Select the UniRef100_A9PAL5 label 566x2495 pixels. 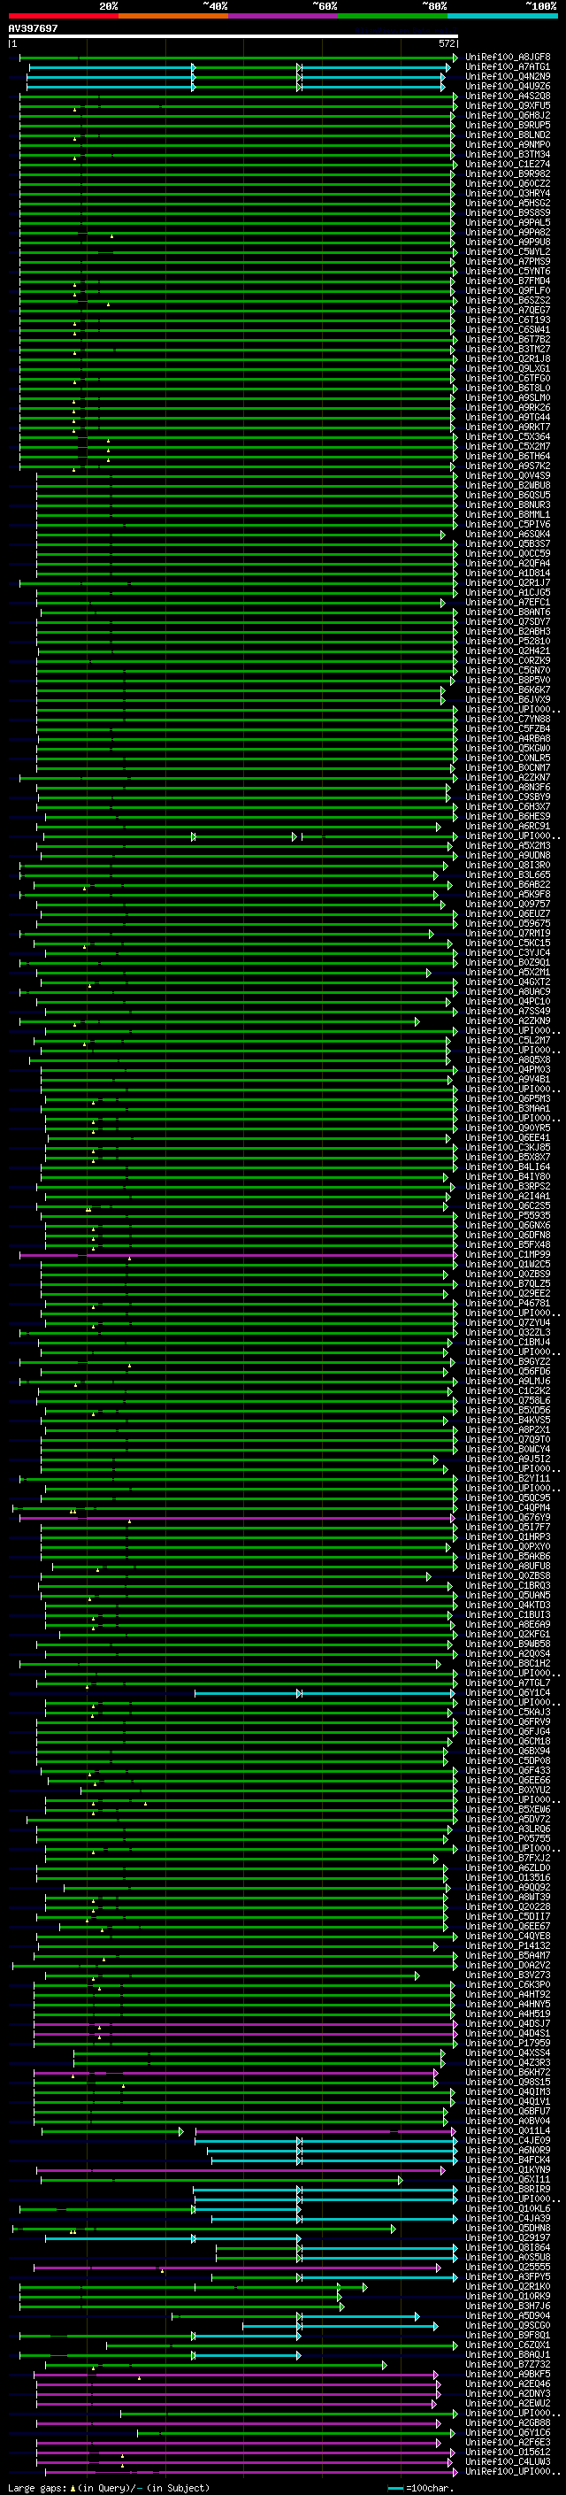pos(508,223)
